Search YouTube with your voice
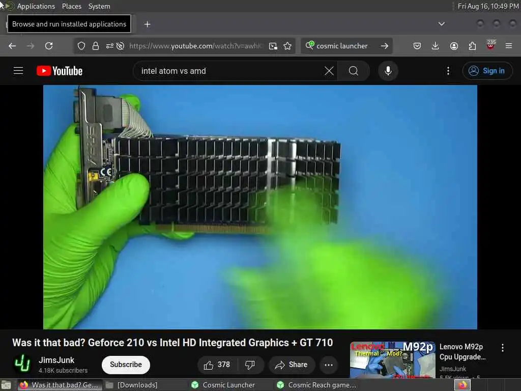Image resolution: width=521 pixels, height=391 pixels. point(388,71)
